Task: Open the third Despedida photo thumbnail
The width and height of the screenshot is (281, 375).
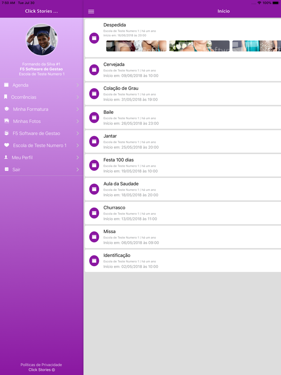Action: pos(257,46)
